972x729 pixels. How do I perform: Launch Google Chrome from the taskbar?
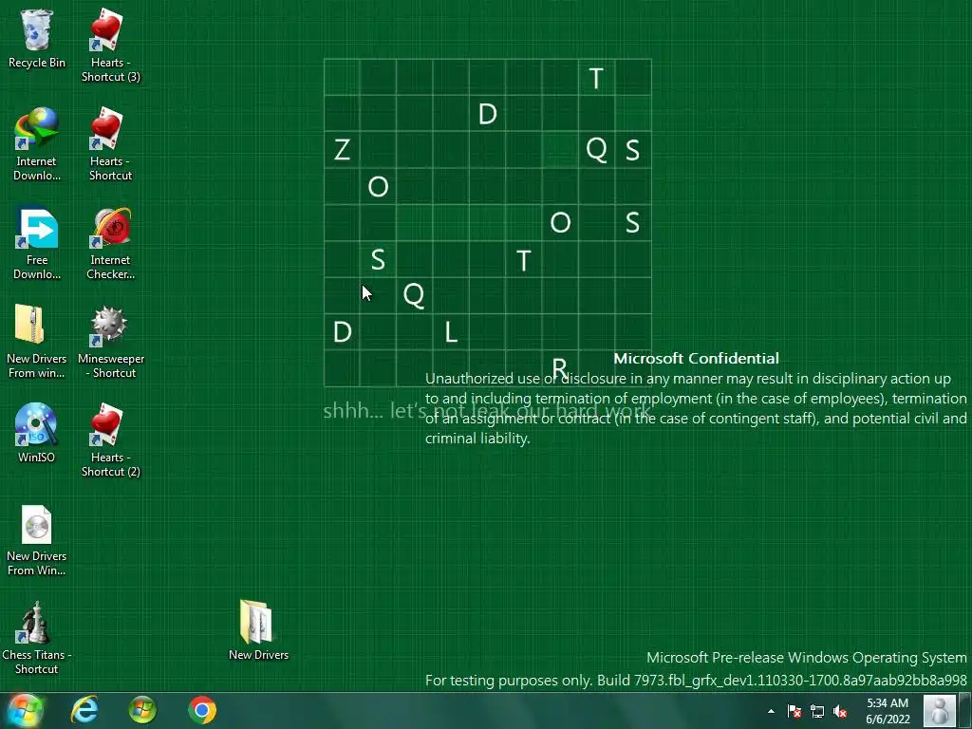pos(202,710)
